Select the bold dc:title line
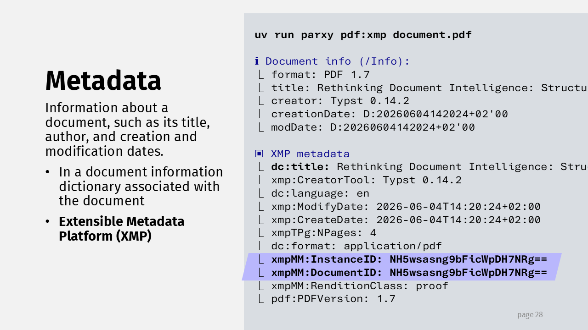 pyautogui.click(x=423, y=167)
